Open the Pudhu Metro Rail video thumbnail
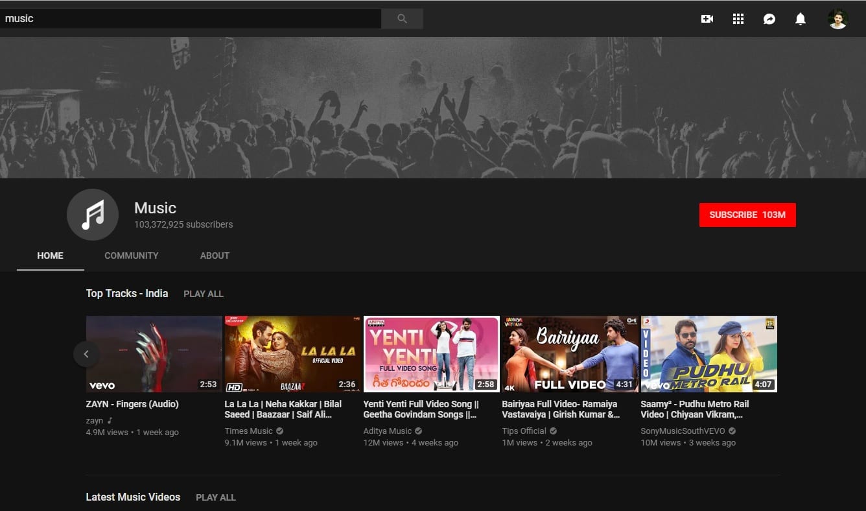Image resolution: width=866 pixels, height=511 pixels. point(708,354)
